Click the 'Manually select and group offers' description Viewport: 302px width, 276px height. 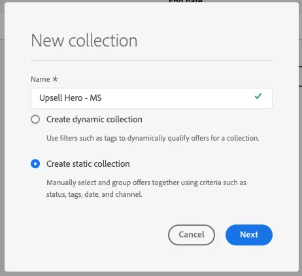(x=146, y=188)
